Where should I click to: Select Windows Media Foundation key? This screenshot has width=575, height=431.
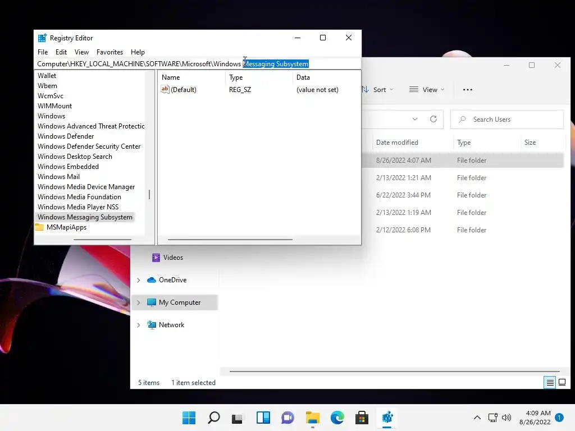pos(79,197)
